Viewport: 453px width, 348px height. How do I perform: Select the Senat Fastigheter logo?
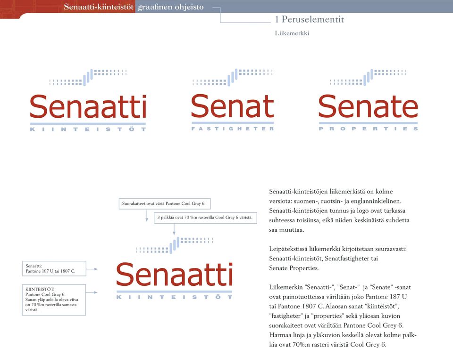[233, 100]
